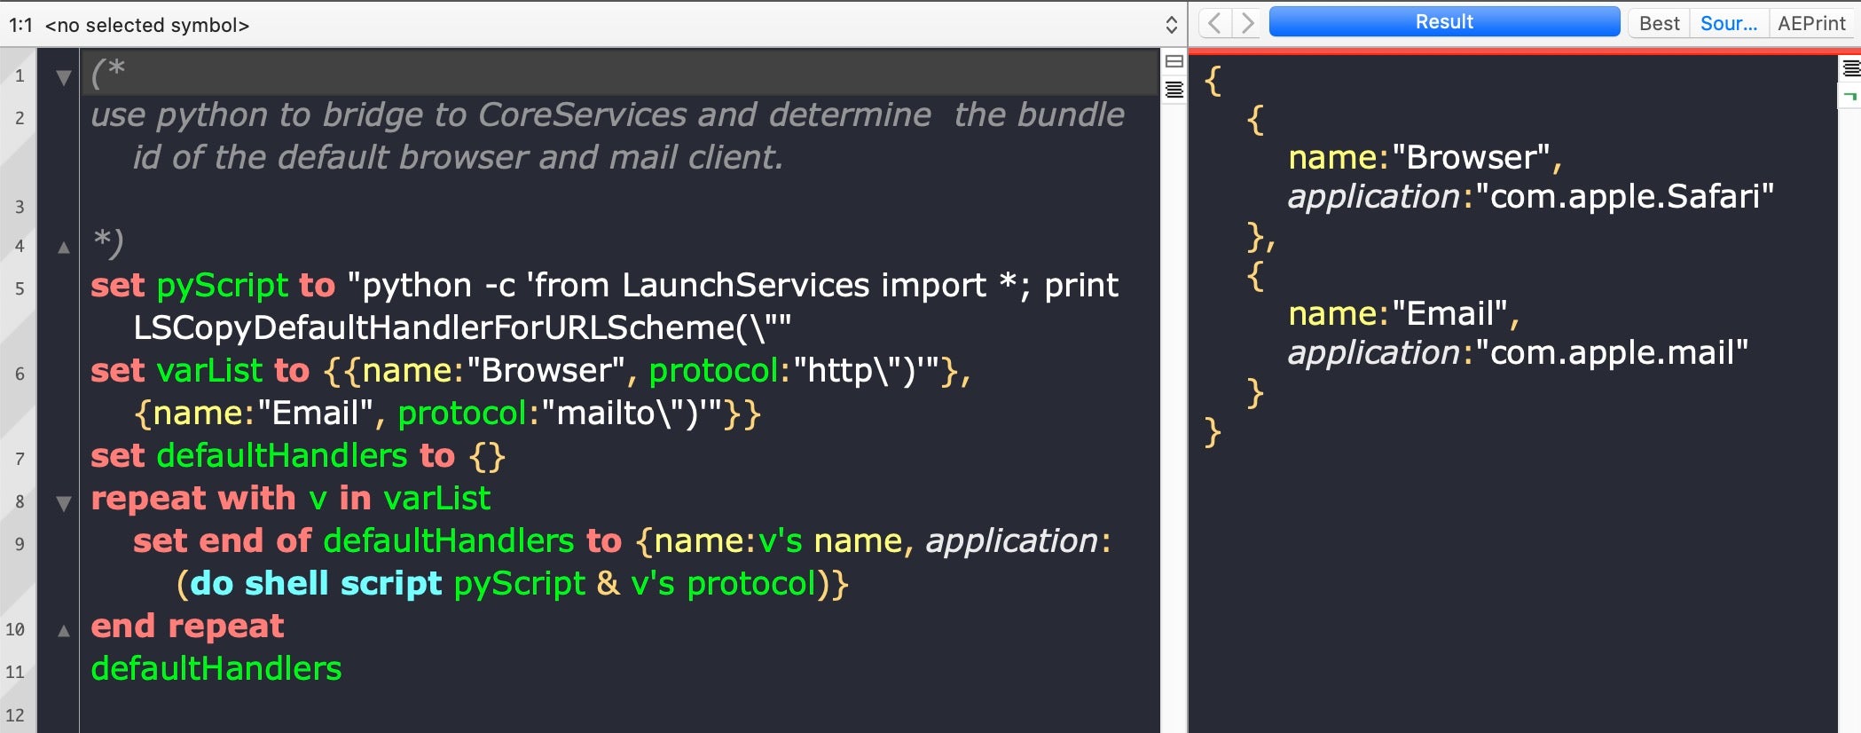
Task: Click the stacked lines icon below split icon
Action: click(1174, 90)
